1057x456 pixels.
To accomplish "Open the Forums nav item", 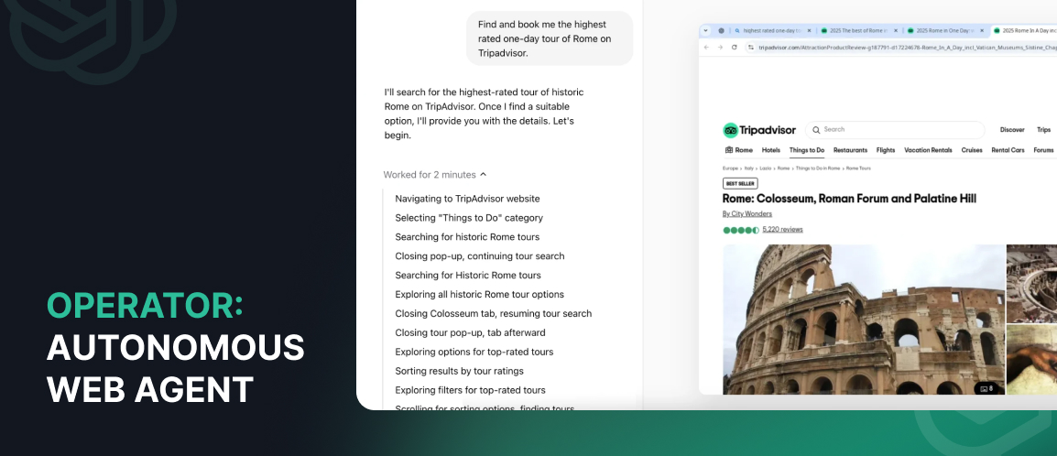I will pos(1043,150).
